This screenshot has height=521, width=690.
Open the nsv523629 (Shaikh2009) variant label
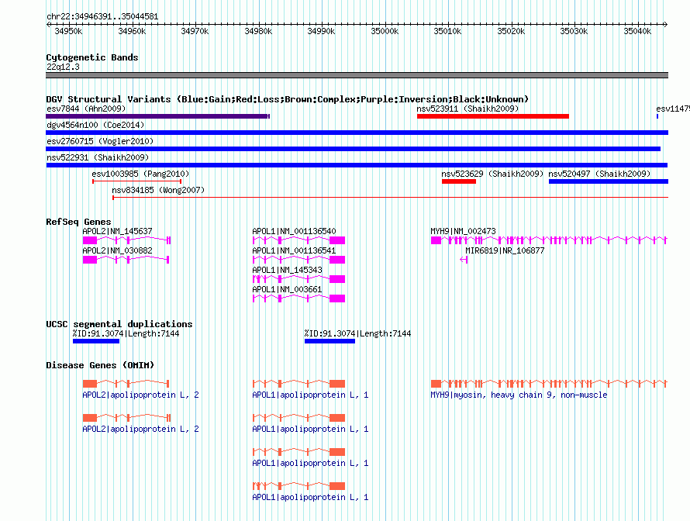[x=492, y=174]
